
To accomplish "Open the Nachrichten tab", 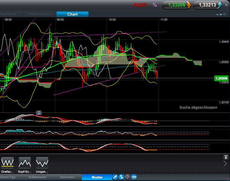I will point(40,14).
